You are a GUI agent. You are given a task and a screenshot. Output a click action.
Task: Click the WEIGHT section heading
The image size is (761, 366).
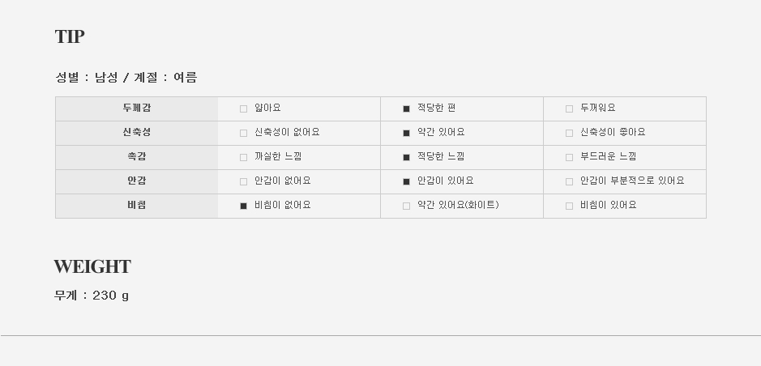click(92, 266)
